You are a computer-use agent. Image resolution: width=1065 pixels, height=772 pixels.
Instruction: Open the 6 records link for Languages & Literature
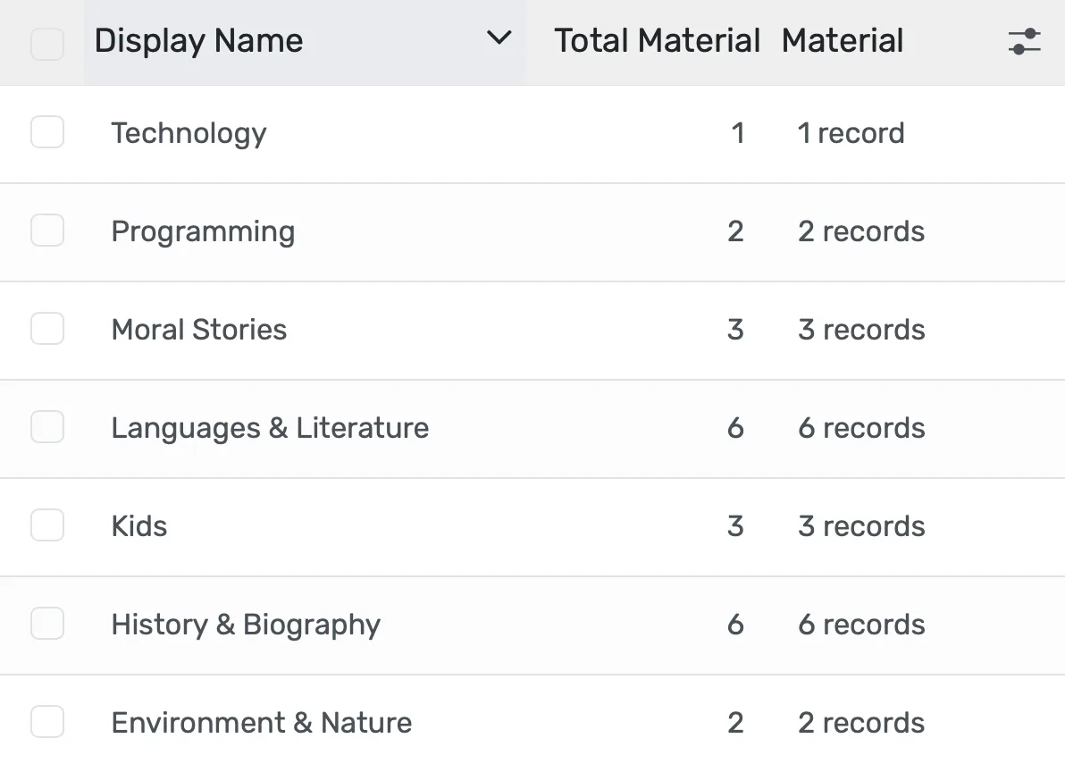[860, 427]
